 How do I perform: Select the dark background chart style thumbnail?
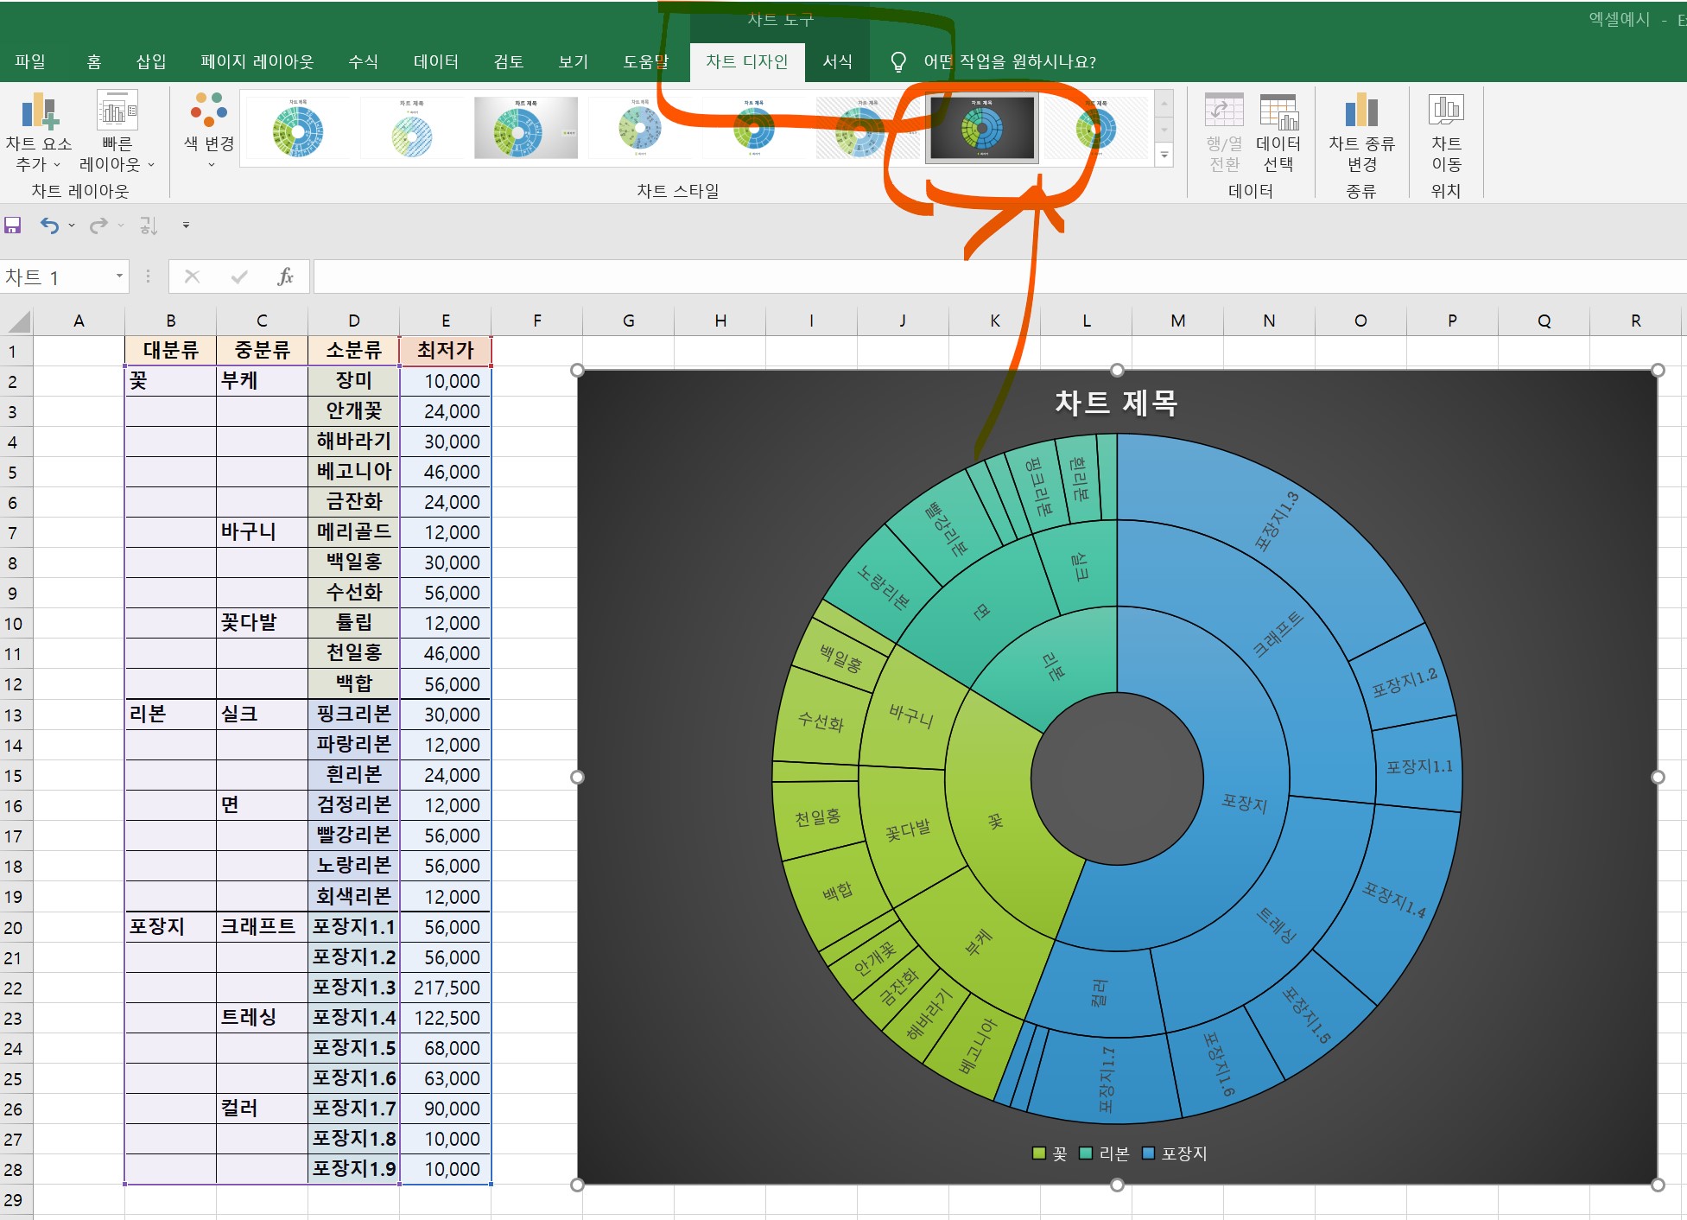click(x=981, y=128)
